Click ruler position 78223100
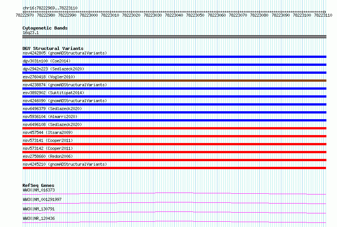The image size is (337, 227). (x=302, y=15)
